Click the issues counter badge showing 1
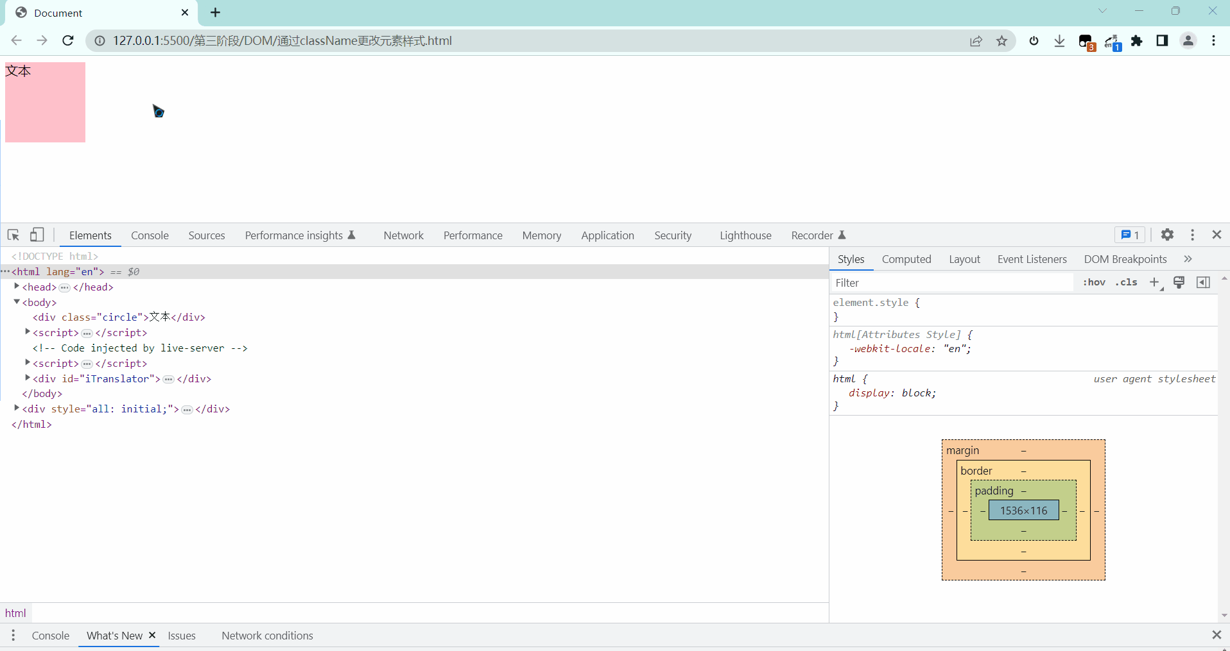This screenshot has height=651, width=1230. pyautogui.click(x=1130, y=235)
